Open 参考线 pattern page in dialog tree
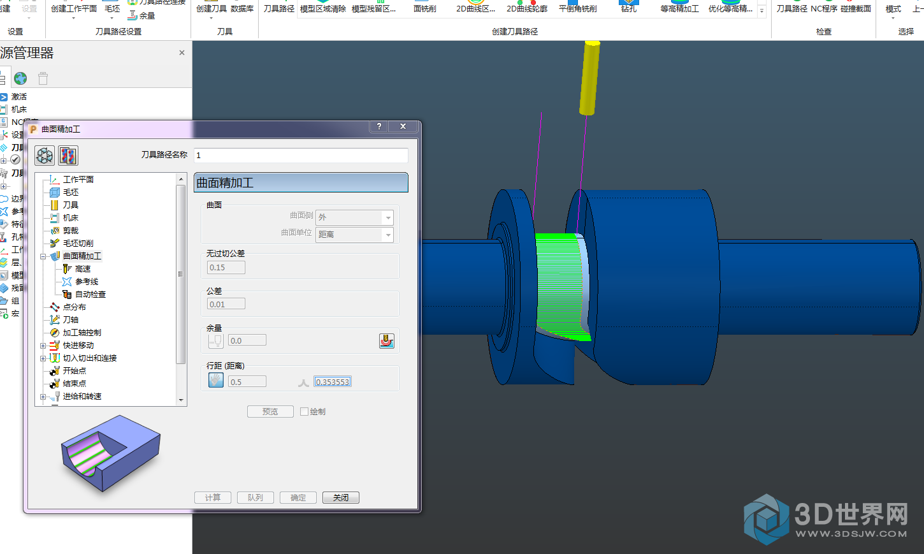 [x=87, y=281]
